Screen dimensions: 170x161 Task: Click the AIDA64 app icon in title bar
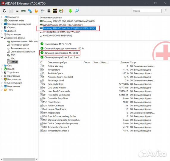pyautogui.click(x=3, y=3)
